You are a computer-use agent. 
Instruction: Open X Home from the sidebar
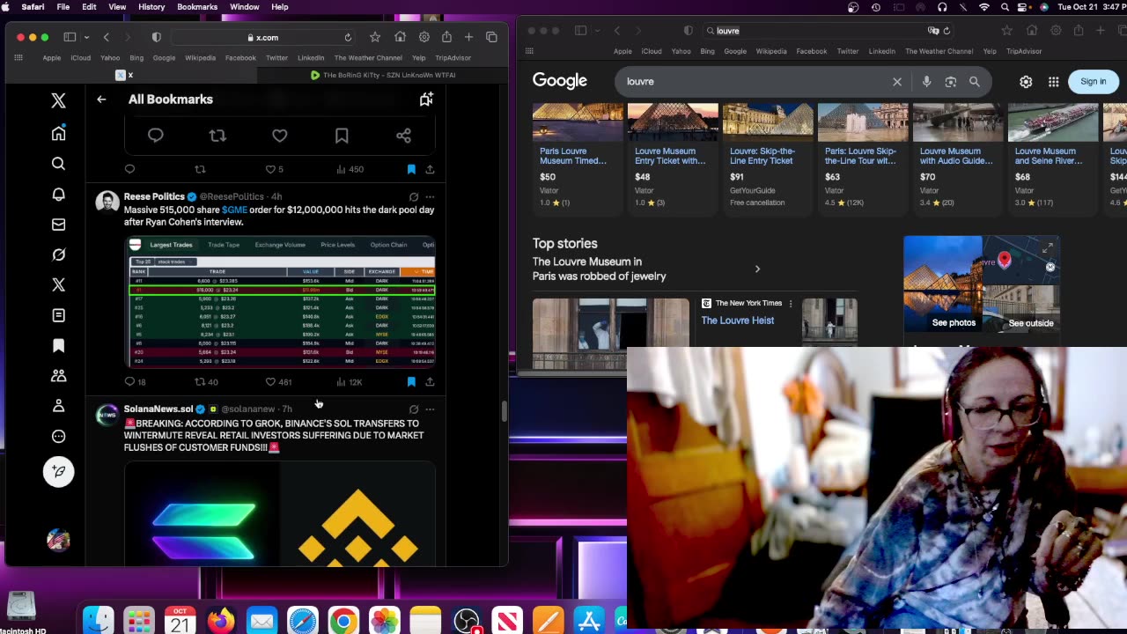58,134
